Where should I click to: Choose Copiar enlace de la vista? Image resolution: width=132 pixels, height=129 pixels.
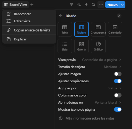(29, 30)
